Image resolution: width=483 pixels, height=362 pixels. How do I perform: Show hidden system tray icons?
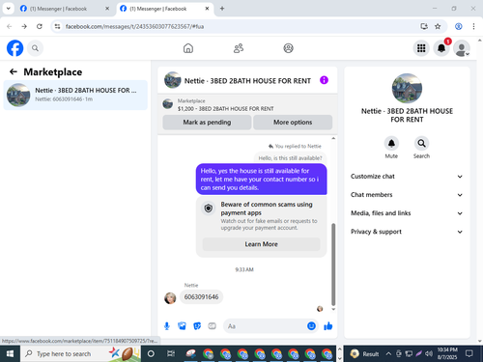(388, 354)
